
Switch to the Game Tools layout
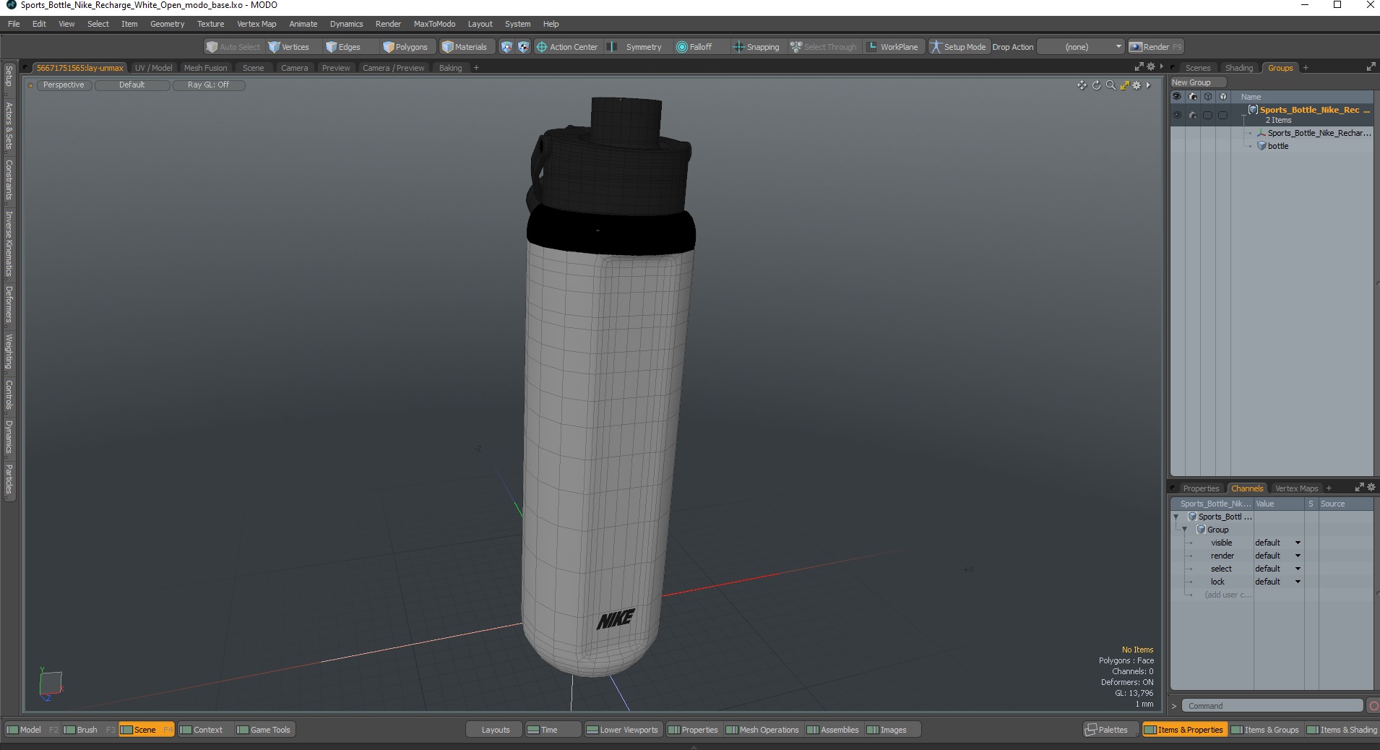pos(264,730)
